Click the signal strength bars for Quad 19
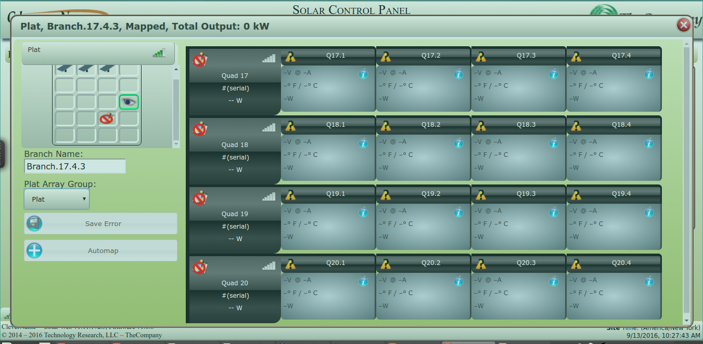The height and width of the screenshot is (344, 703). 269,197
